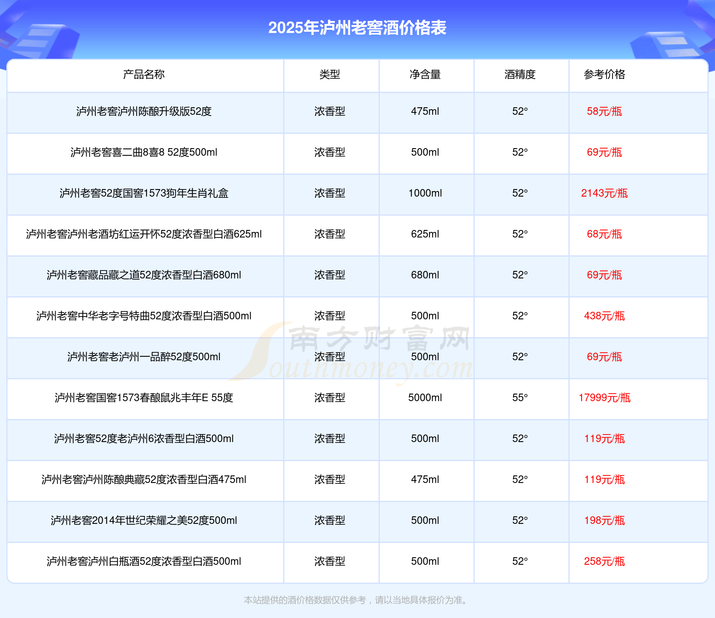The width and height of the screenshot is (715, 618).
Task: Select product name "泸州老窖喜二曲8喜8 52度500ml"
Action: [144, 153]
